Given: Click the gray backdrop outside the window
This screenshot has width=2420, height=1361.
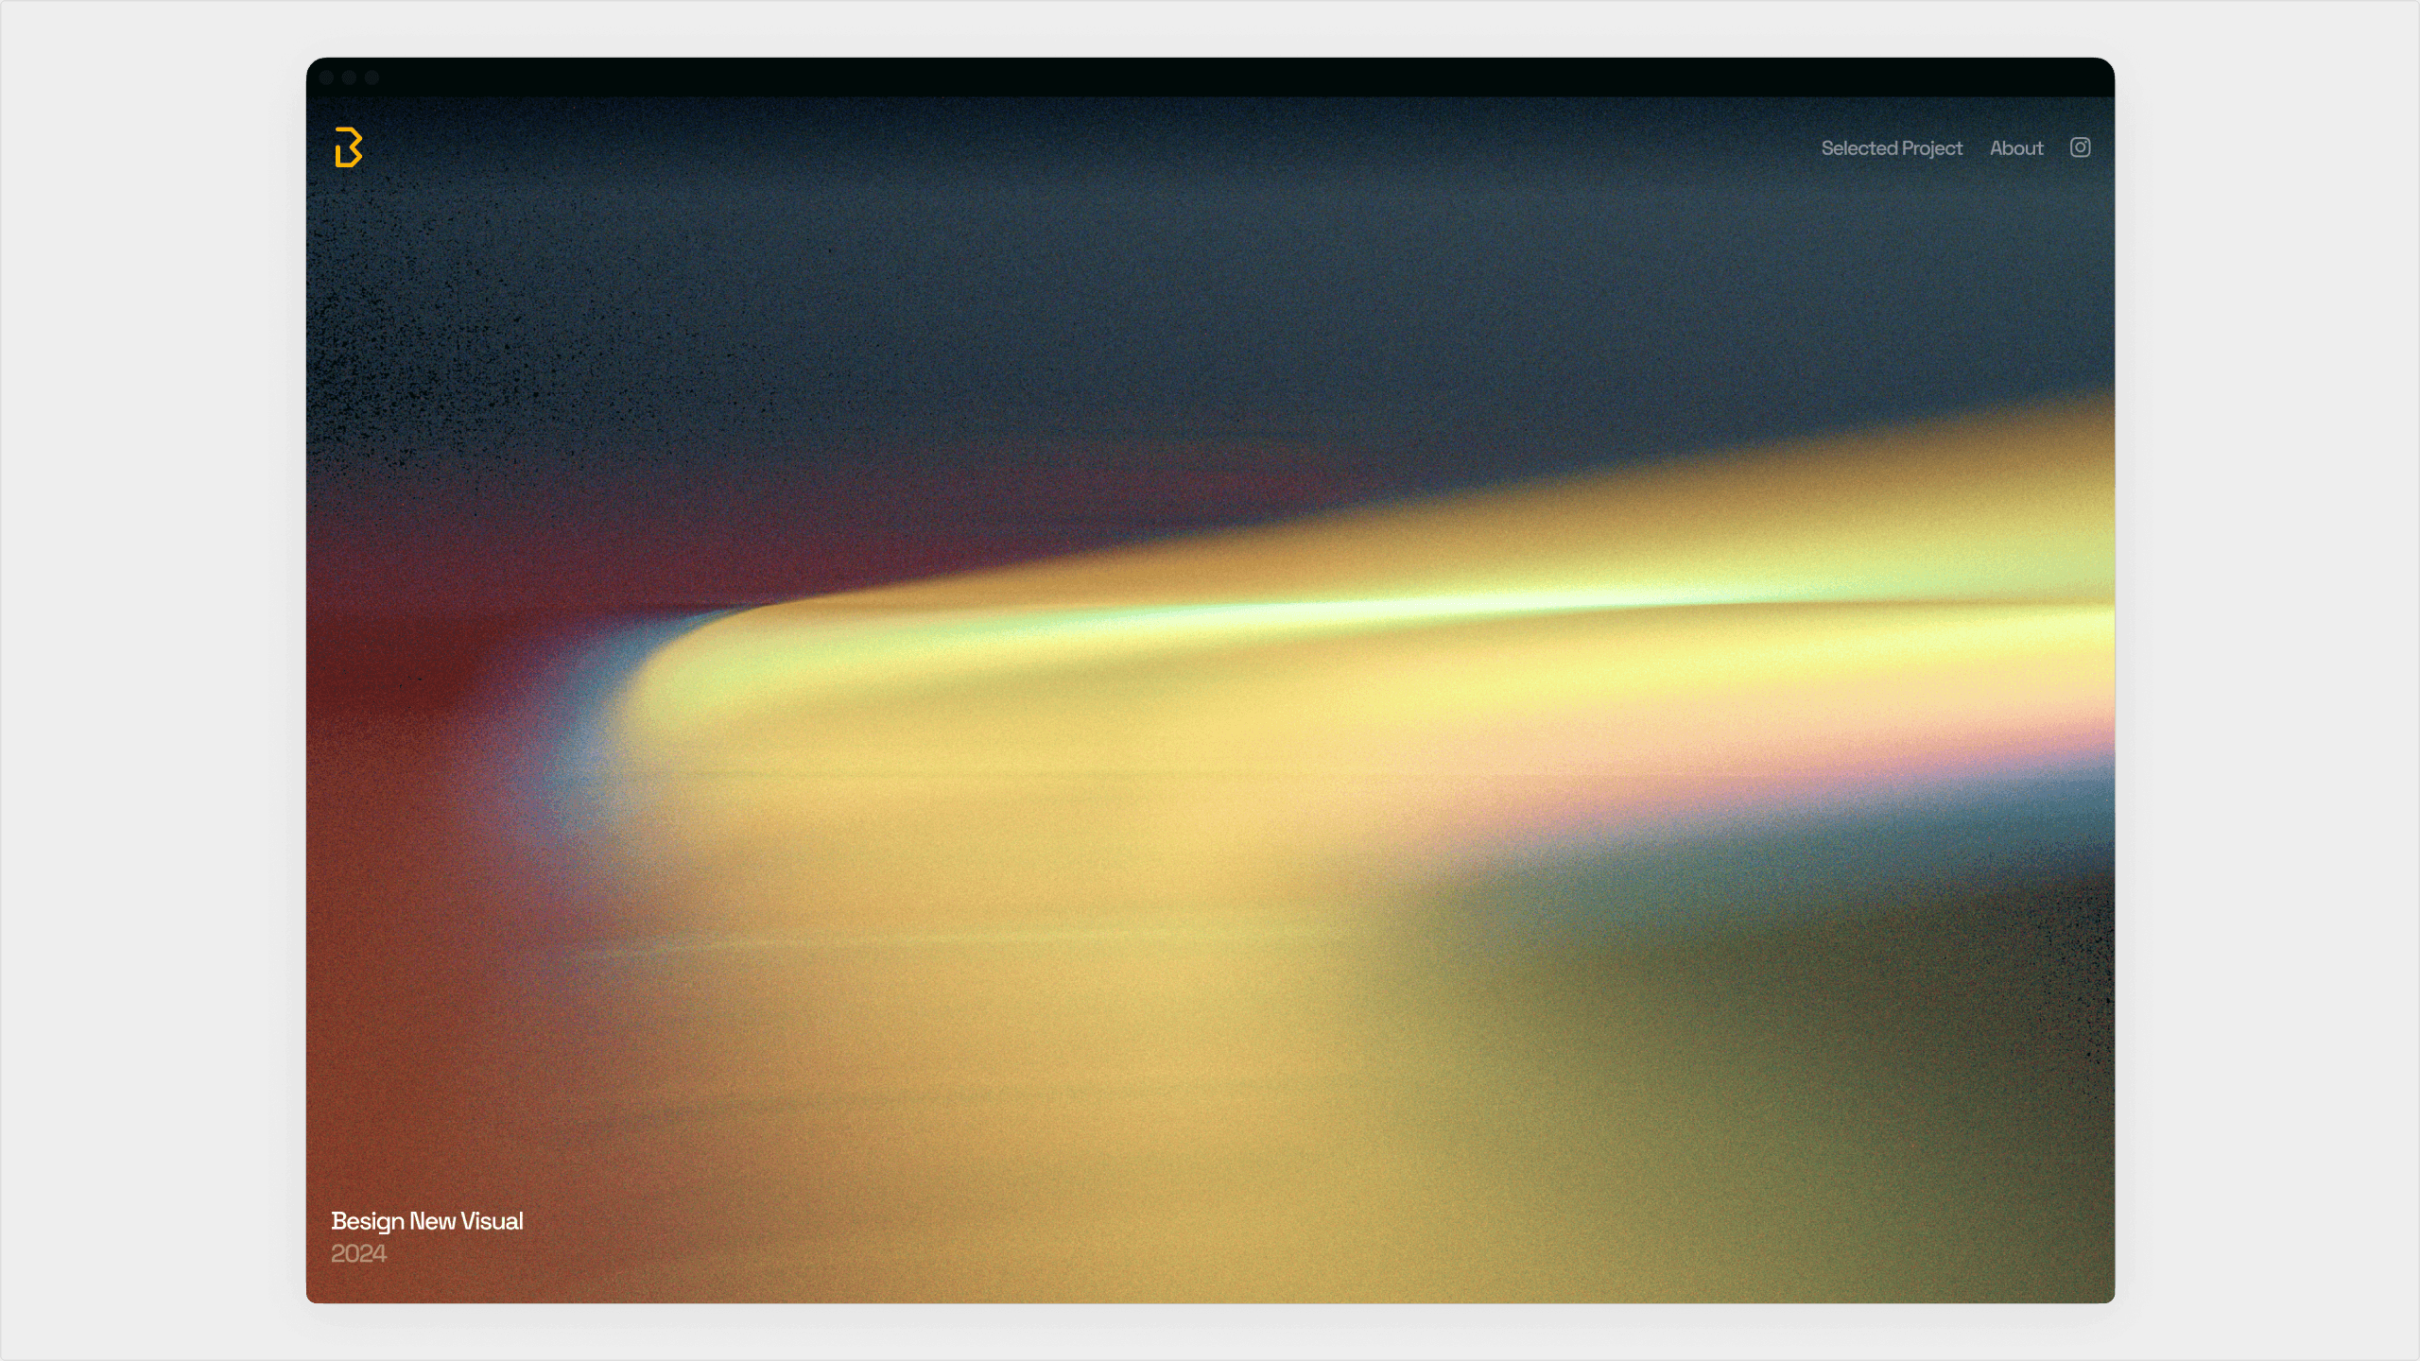Looking at the screenshot, I should coord(142,680).
